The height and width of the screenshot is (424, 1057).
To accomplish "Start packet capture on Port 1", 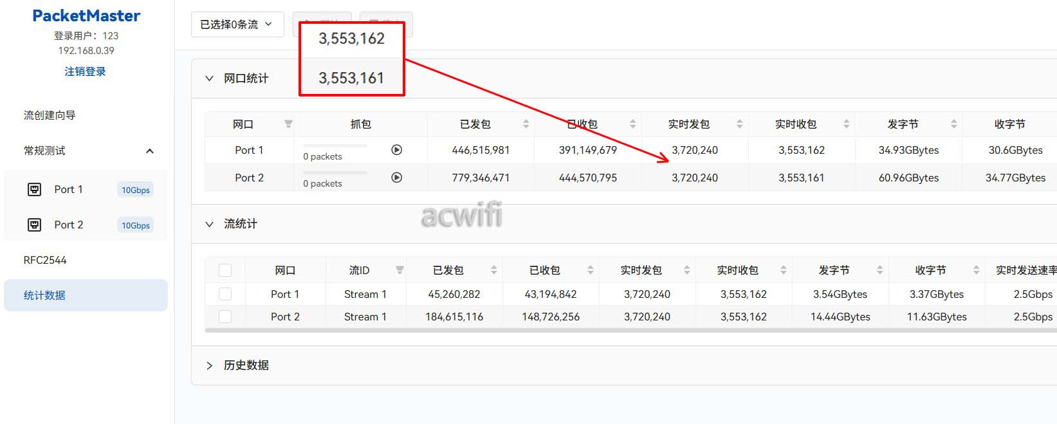I will click(397, 150).
